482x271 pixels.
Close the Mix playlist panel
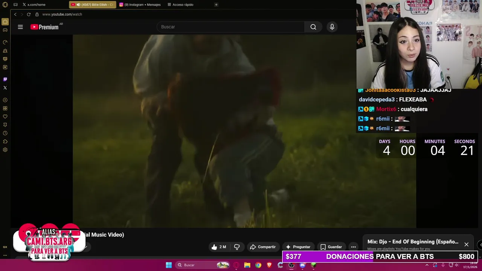pos(466,245)
